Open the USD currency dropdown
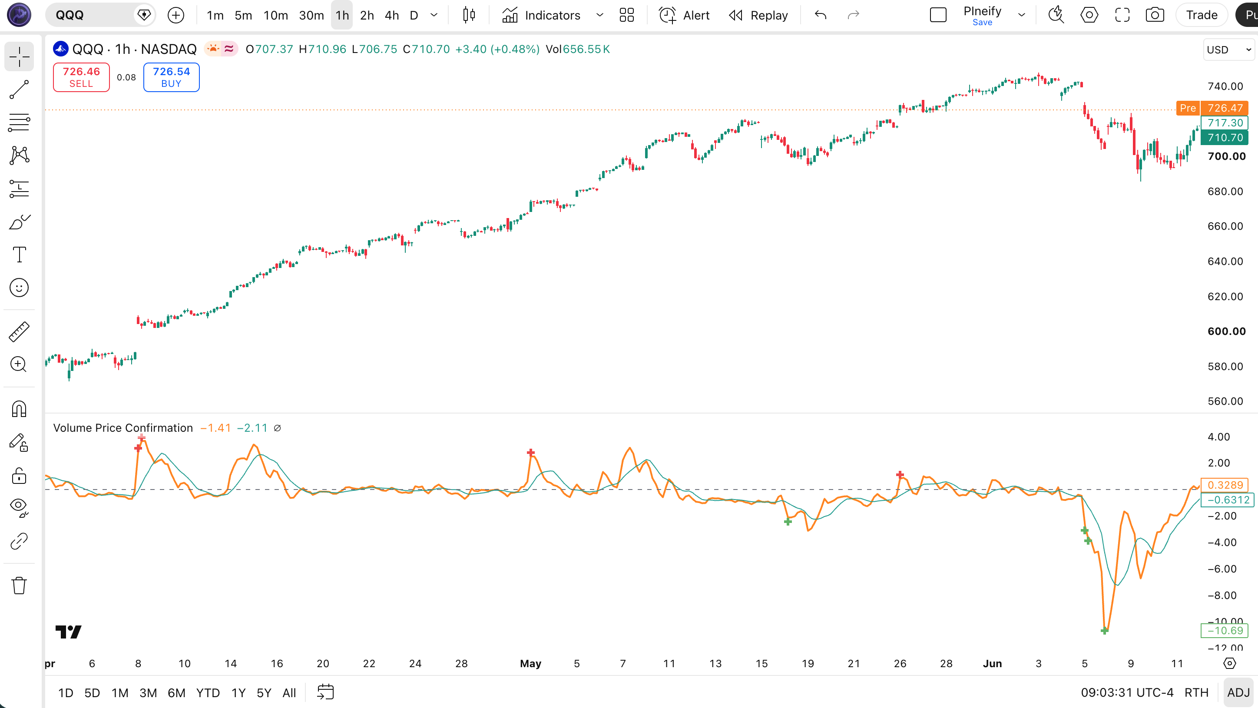 [x=1229, y=50]
